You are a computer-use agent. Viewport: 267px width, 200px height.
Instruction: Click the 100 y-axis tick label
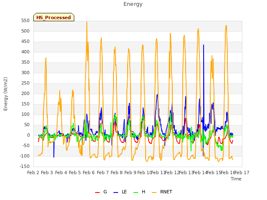coord(25,114)
